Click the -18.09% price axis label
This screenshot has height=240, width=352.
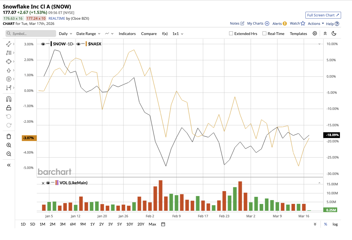(x=332, y=135)
